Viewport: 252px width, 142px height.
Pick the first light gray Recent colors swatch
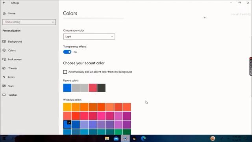coord(76,88)
